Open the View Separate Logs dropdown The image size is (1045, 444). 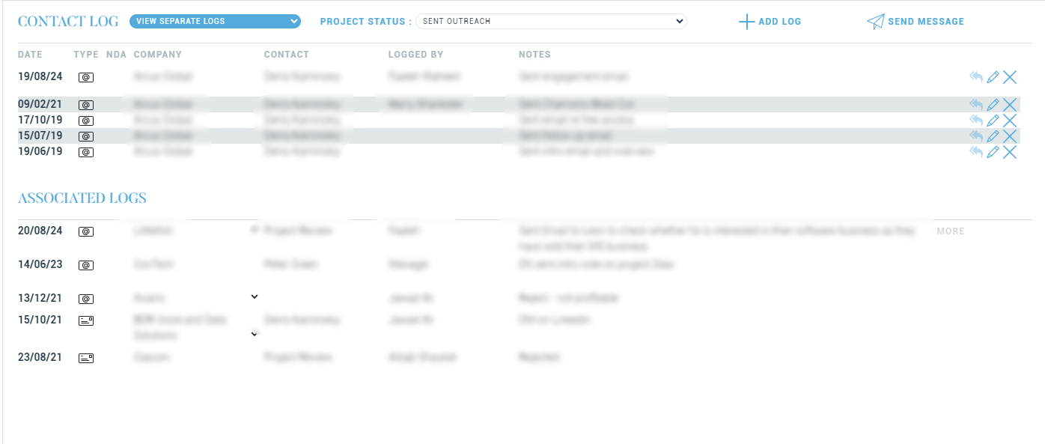pyautogui.click(x=215, y=21)
